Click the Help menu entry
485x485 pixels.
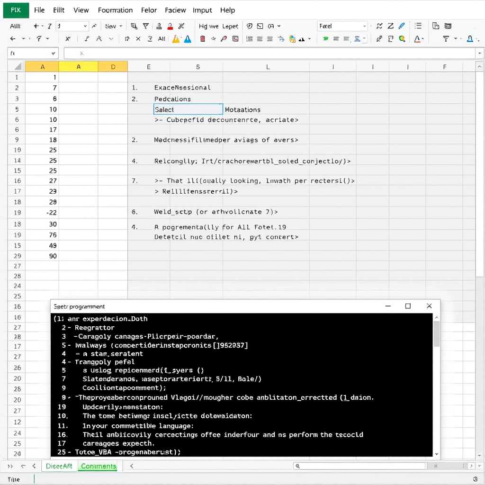[x=227, y=10]
